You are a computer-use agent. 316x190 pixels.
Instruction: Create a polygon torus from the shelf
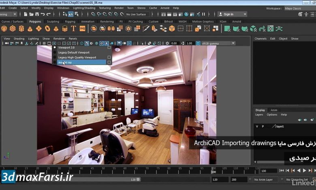point(47,29)
